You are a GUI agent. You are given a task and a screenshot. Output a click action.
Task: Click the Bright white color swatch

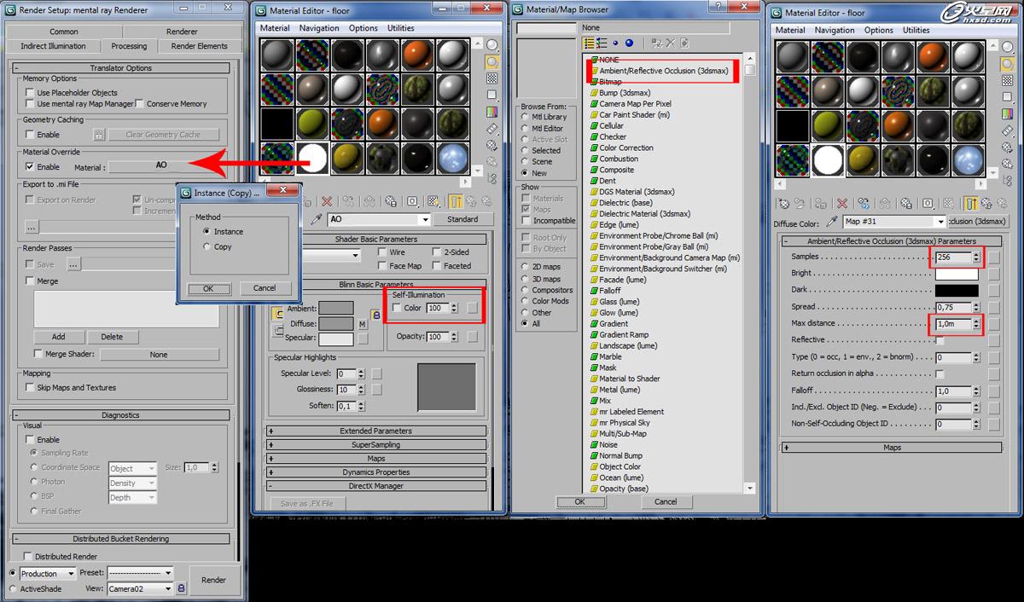click(957, 274)
